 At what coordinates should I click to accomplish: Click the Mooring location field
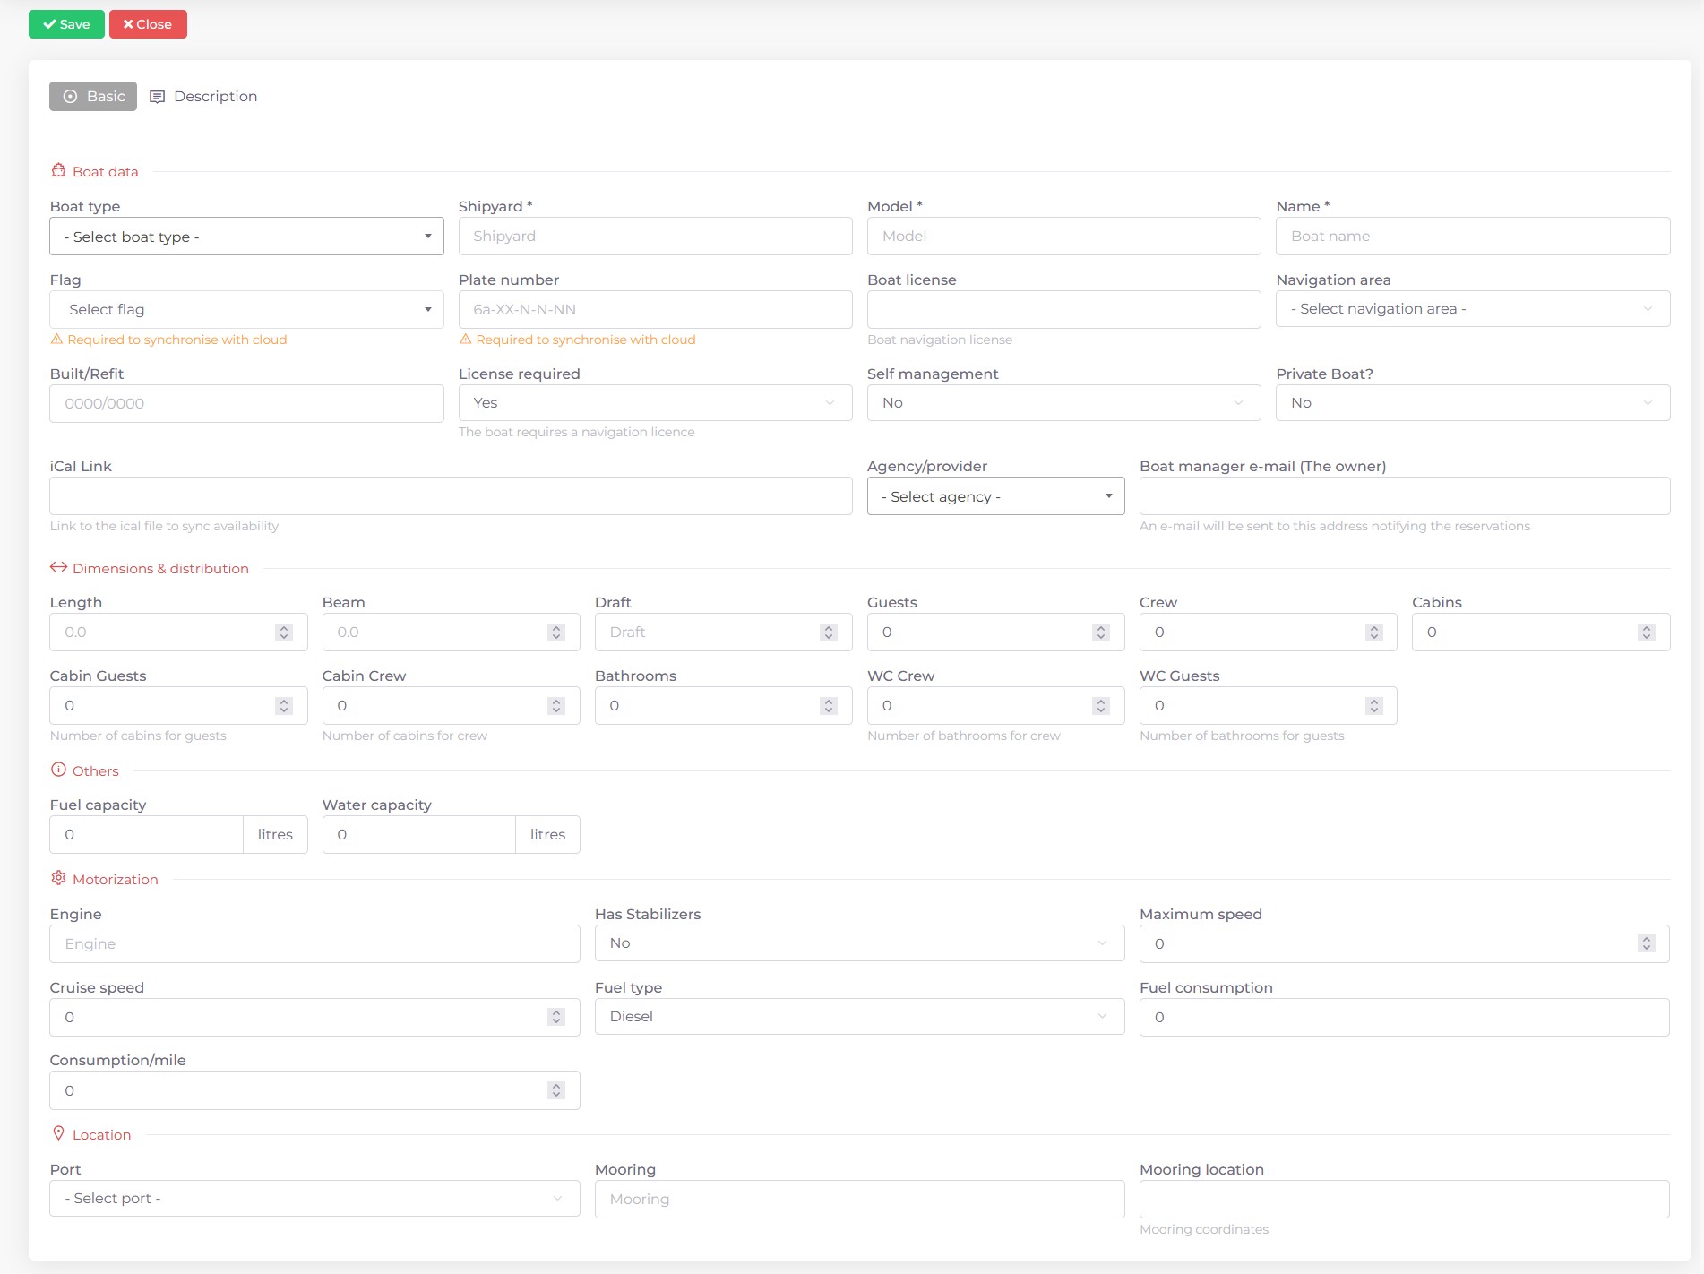[x=1404, y=1200]
